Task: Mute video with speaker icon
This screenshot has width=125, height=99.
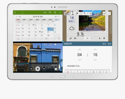Action: click(55, 44)
